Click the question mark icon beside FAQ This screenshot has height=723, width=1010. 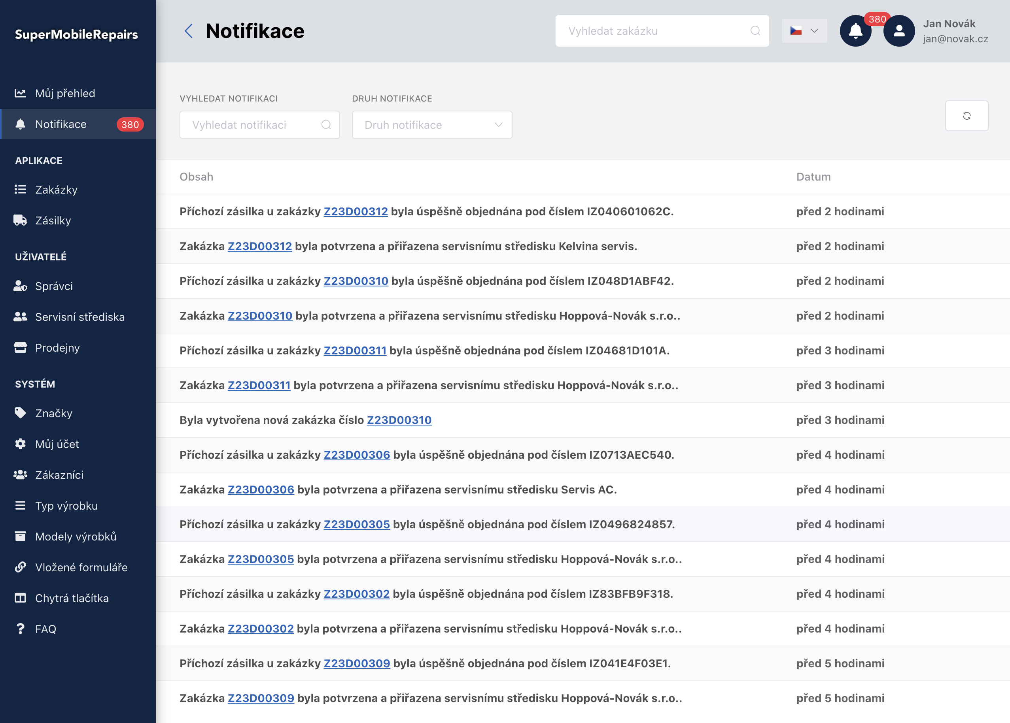[x=20, y=629]
